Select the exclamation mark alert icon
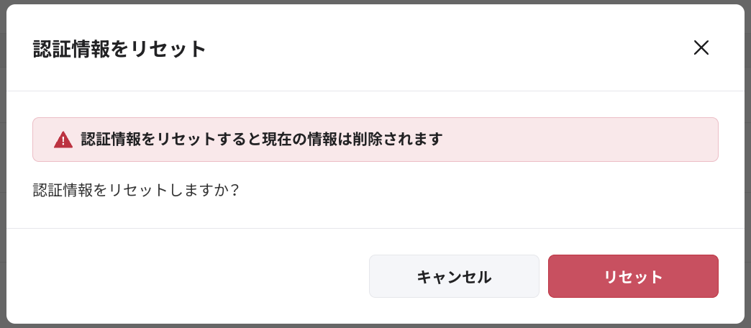The width and height of the screenshot is (751, 328). 63,140
